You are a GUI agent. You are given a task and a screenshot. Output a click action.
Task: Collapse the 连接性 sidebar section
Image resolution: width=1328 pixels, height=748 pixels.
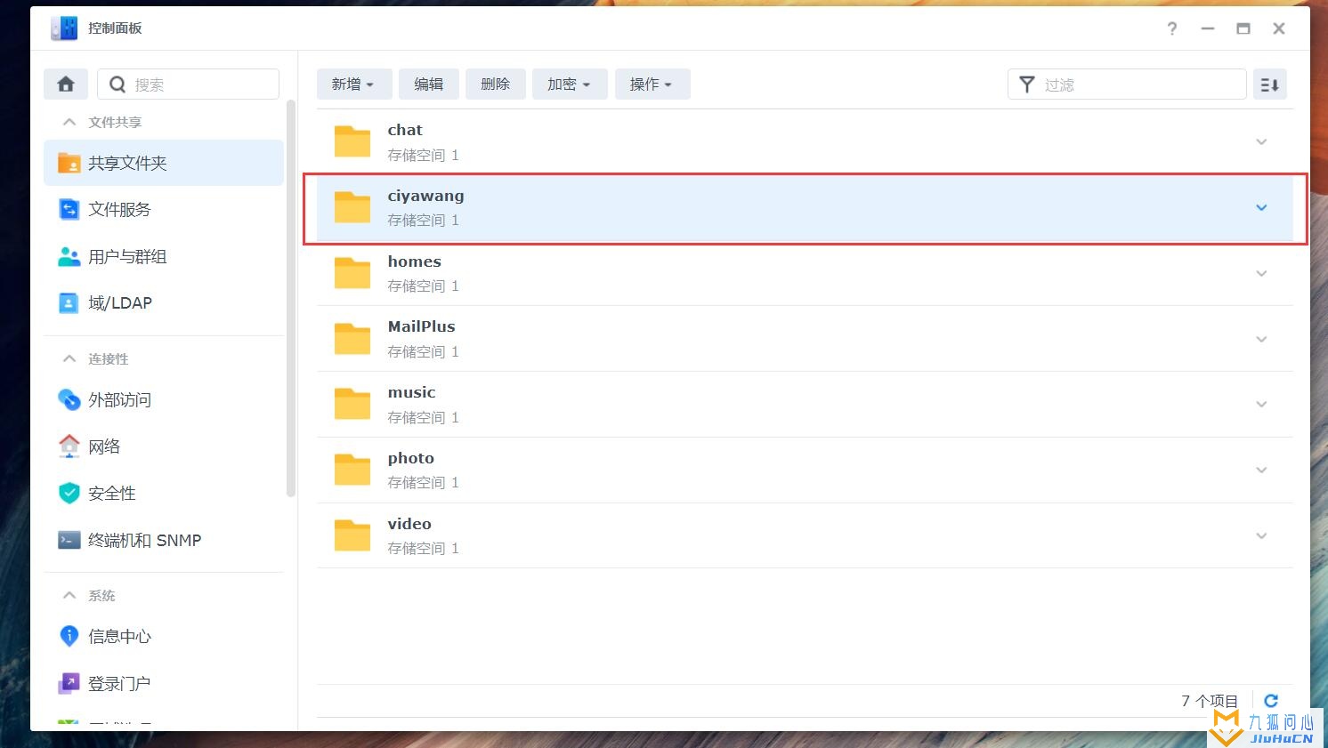tap(69, 358)
